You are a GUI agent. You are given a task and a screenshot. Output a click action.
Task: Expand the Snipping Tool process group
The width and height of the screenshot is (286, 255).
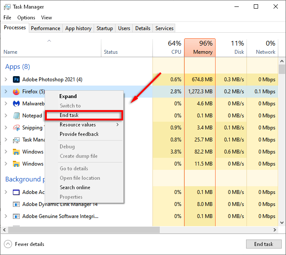click(6, 128)
